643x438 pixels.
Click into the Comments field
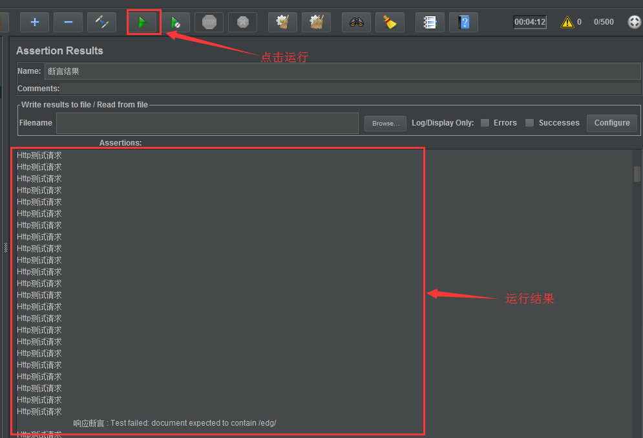(350, 89)
